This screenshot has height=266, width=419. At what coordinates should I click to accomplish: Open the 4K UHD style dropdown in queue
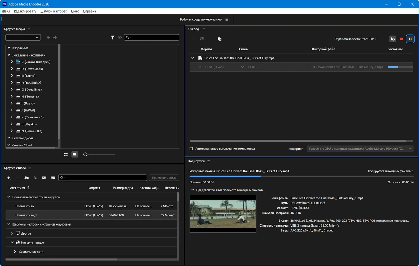[243, 67]
